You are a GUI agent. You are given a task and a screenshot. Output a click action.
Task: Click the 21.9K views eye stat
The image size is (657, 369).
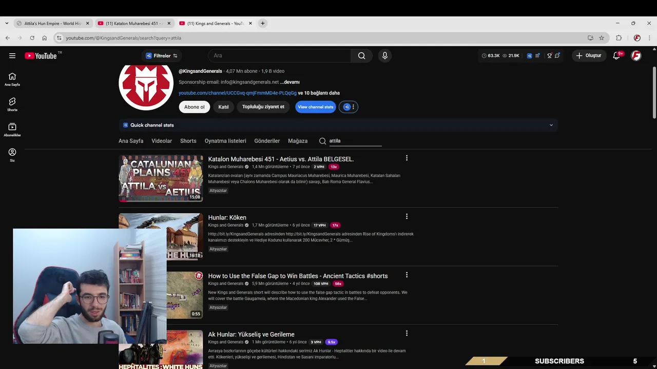tap(511, 56)
